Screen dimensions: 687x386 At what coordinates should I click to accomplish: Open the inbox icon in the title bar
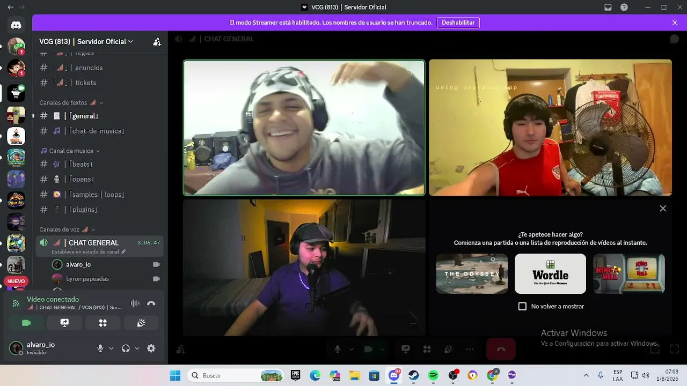(x=608, y=8)
